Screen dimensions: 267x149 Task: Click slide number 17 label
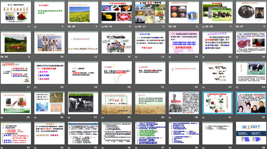pyautogui.click(x=28, y=87)
